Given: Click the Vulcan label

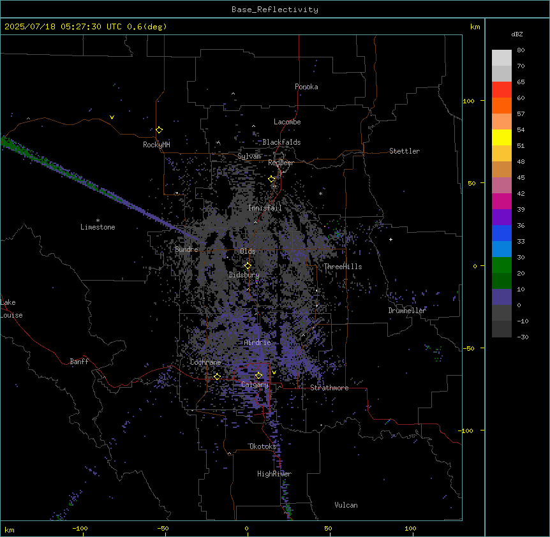Looking at the screenshot, I should click(x=346, y=505).
